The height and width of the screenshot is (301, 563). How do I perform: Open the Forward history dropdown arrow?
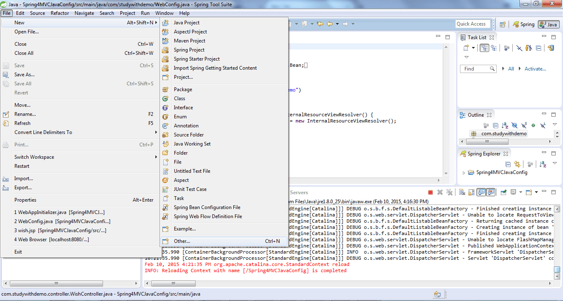[x=353, y=24]
